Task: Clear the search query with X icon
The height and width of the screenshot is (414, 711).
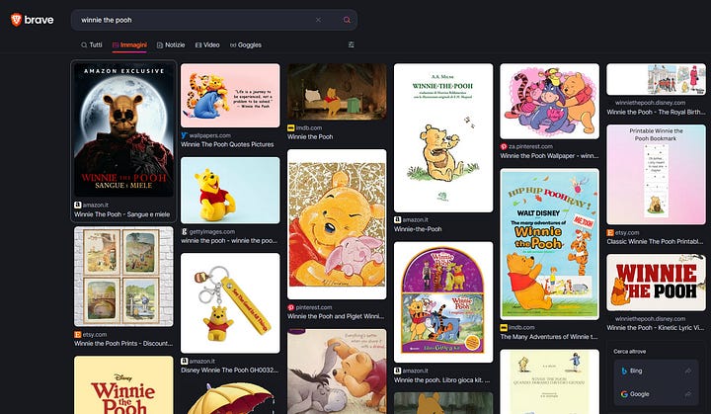Action: [318, 20]
